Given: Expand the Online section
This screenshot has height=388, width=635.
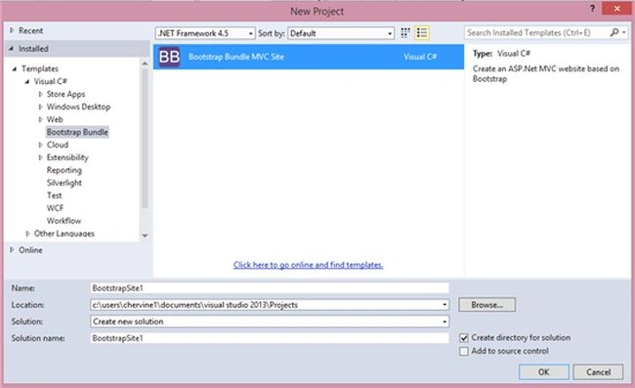Looking at the screenshot, I should coord(12,250).
